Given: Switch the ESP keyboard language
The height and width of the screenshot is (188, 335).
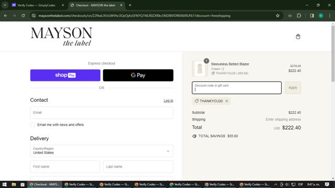Looking at the screenshot, I should tap(300, 184).
